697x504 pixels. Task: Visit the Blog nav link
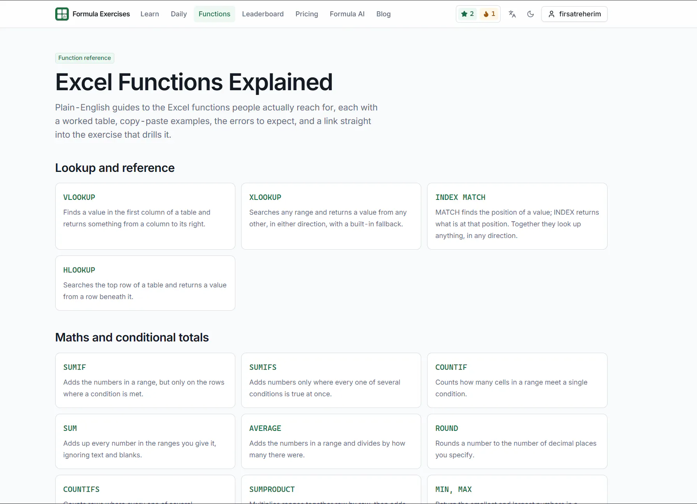pos(384,14)
